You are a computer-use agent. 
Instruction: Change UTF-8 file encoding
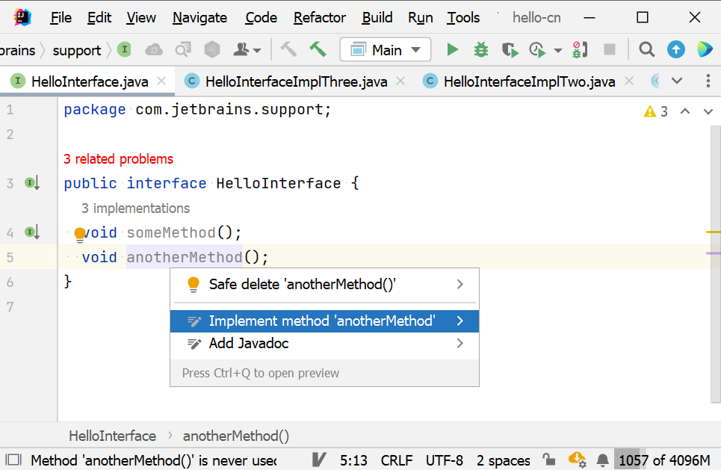[x=445, y=460]
